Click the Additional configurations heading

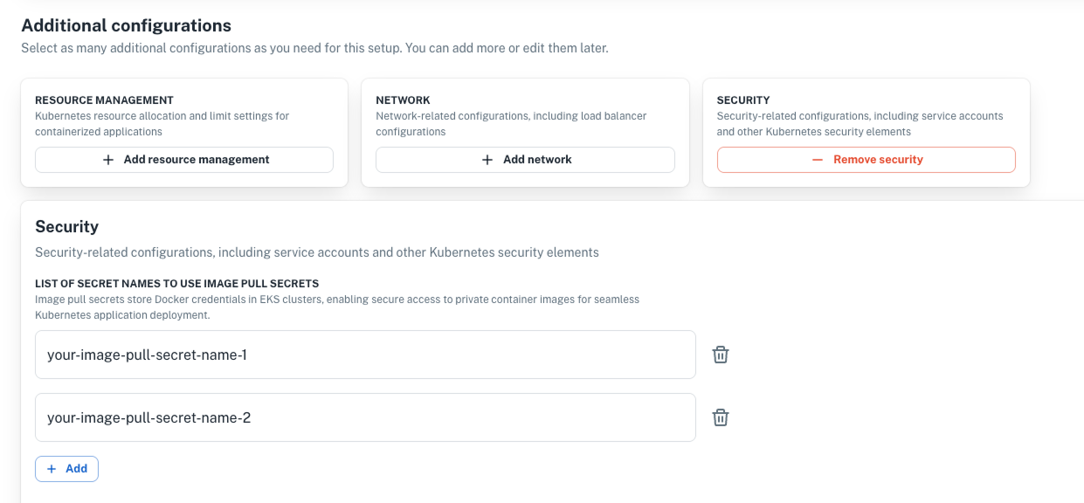pyautogui.click(x=126, y=26)
